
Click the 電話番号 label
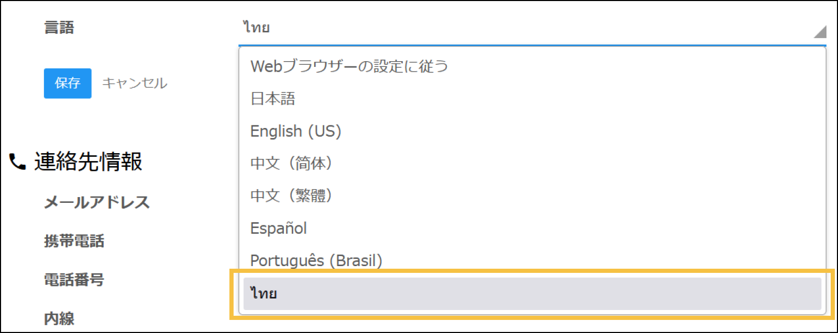[74, 280]
